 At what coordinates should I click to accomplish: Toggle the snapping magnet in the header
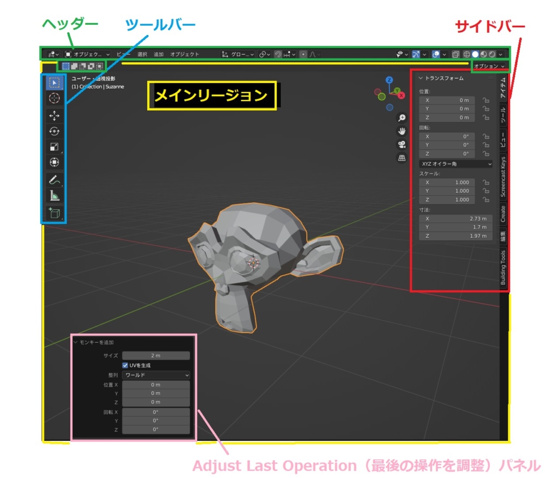click(278, 54)
